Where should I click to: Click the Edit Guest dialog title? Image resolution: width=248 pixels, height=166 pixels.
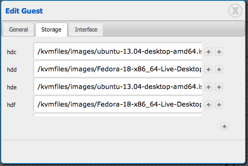[x=24, y=11]
